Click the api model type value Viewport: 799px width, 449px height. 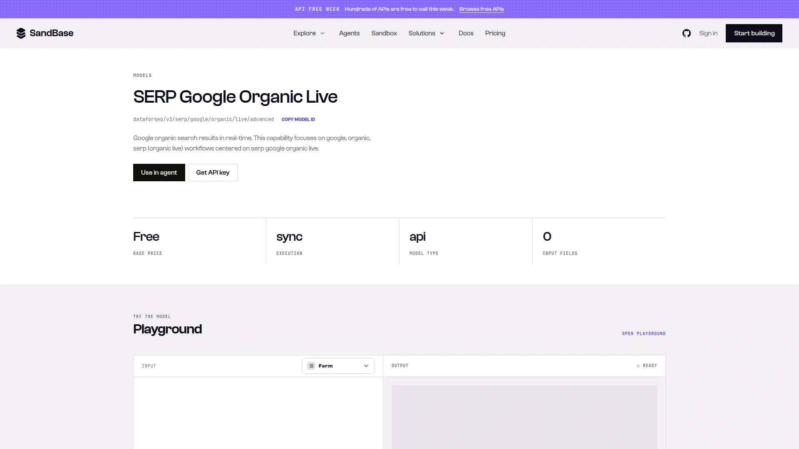pos(417,237)
